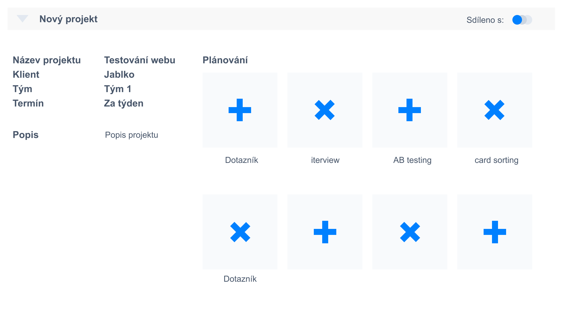Click the card sorting label

pyautogui.click(x=496, y=160)
